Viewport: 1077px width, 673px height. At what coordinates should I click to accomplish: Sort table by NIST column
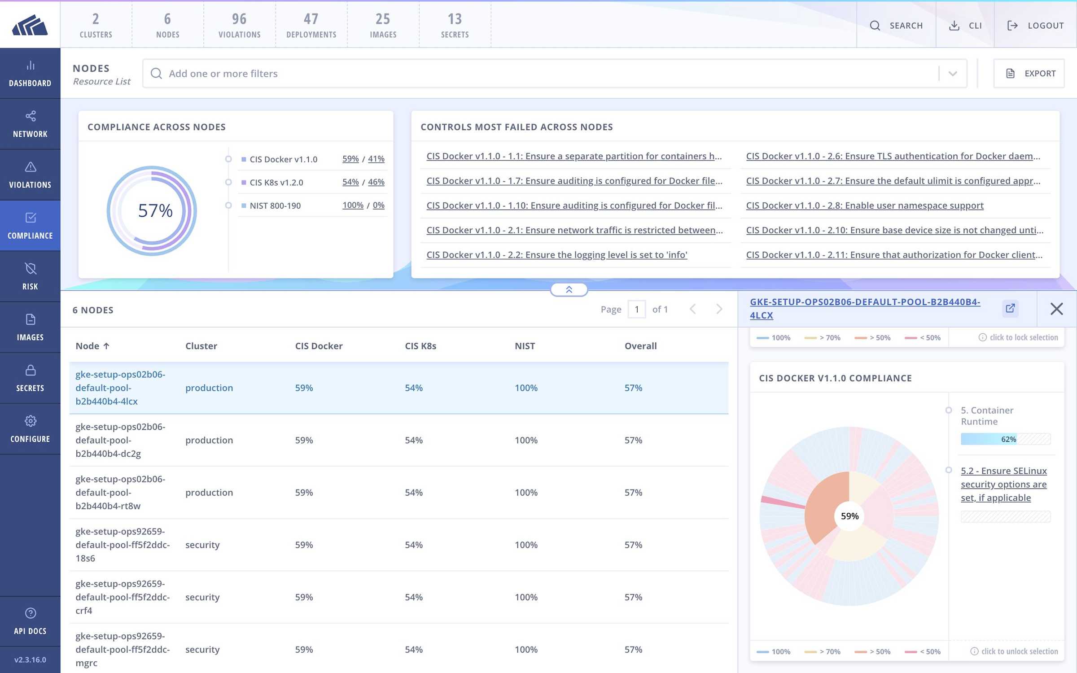tap(525, 346)
